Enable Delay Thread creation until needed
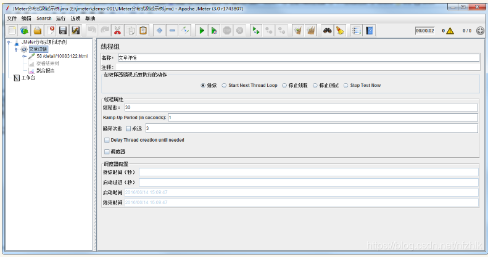The height and width of the screenshot is (257, 488). click(107, 140)
